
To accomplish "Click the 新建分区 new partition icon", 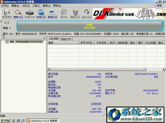I will click(52, 14).
